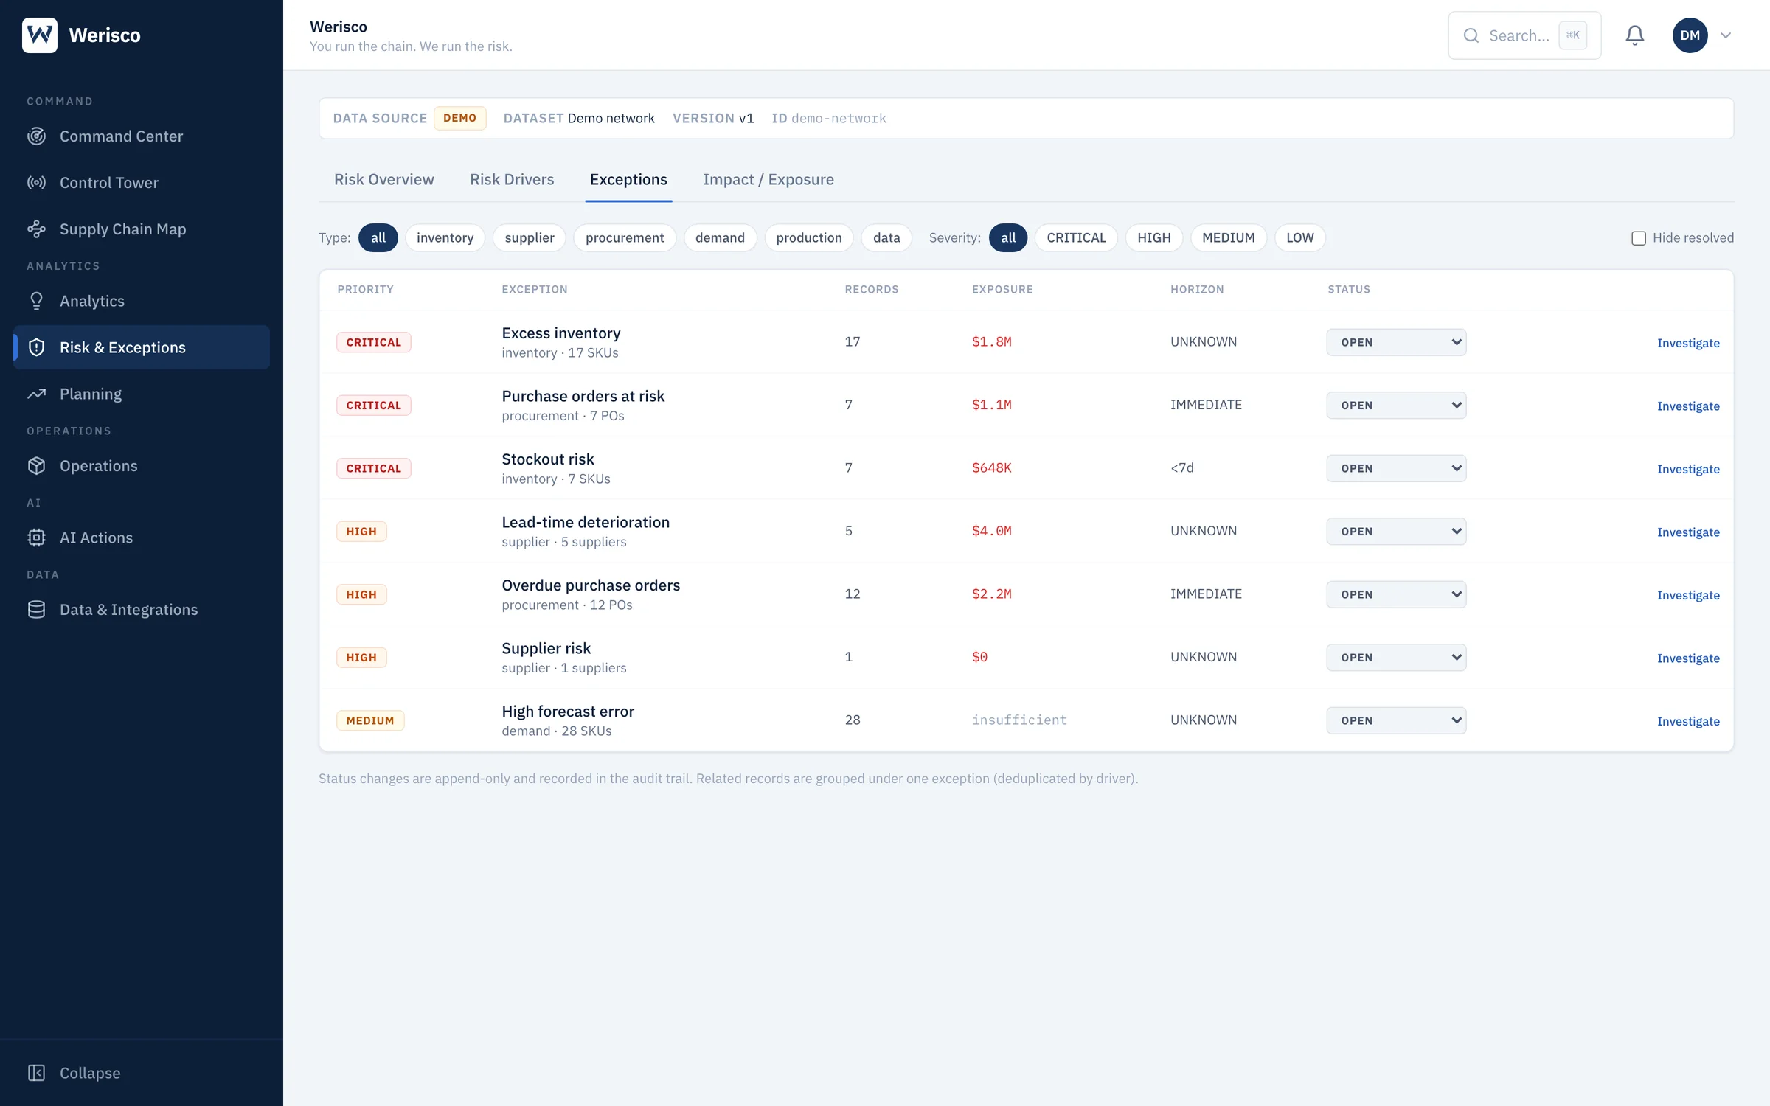Open AI Actions chip icon

click(x=36, y=538)
